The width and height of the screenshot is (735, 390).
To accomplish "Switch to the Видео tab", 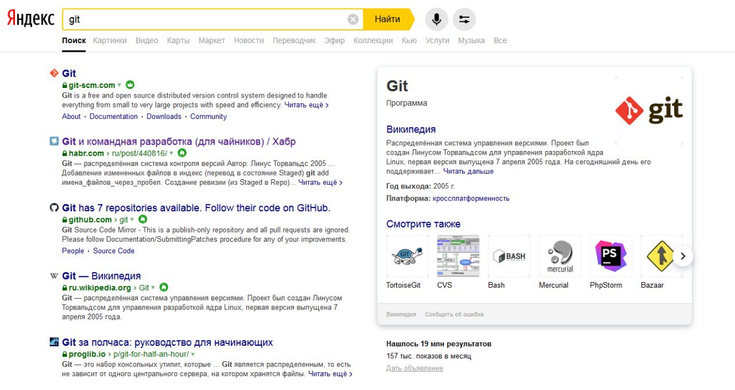I will (147, 40).
